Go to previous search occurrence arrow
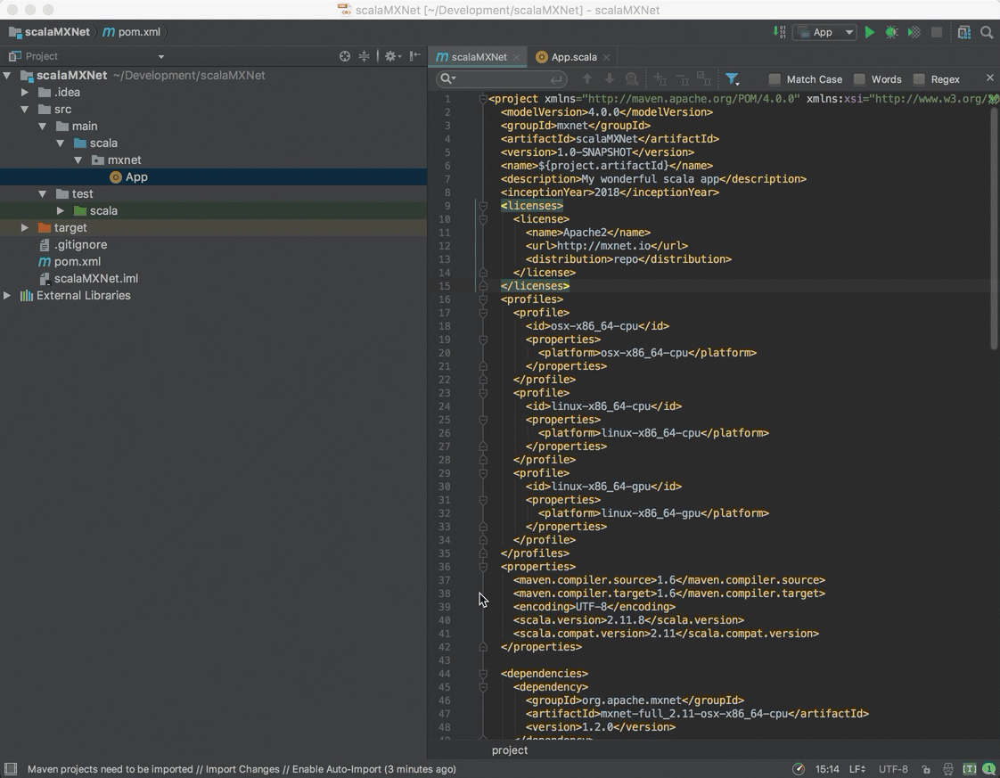 pyautogui.click(x=587, y=78)
